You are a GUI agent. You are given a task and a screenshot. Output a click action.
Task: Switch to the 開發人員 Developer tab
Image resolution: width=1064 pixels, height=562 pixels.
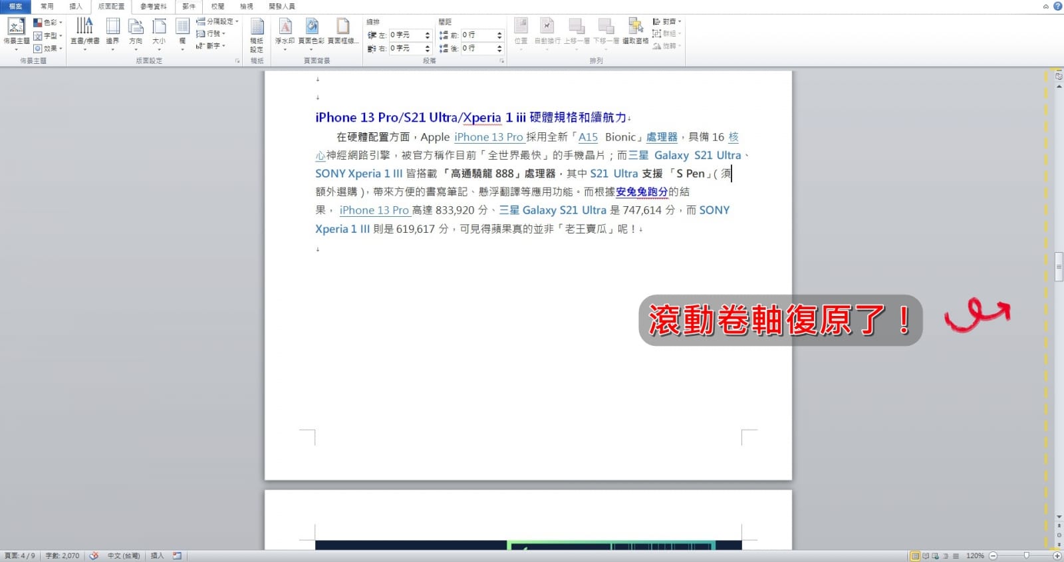(282, 6)
